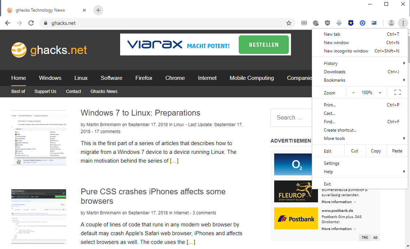410x249 pixels.
Task: Open Pure CSS crashes iPhones article title
Action: point(153,196)
